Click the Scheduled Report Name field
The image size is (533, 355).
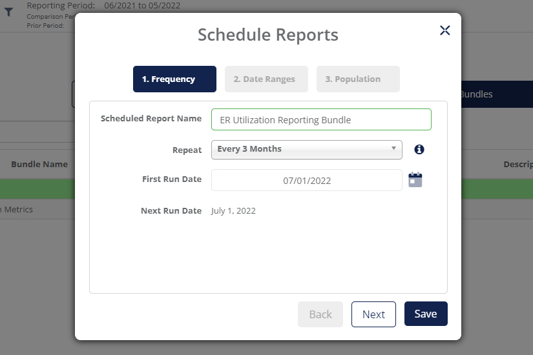point(321,119)
